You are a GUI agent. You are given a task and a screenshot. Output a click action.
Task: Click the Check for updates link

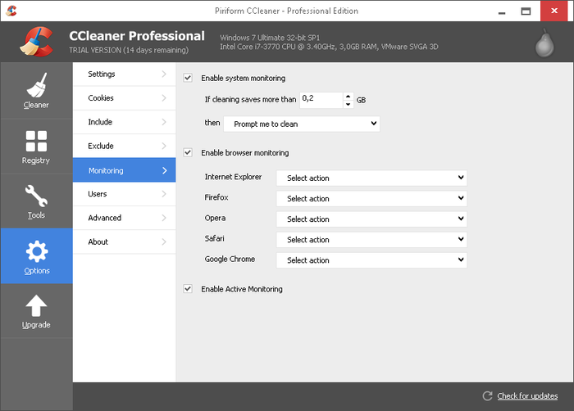point(528,396)
